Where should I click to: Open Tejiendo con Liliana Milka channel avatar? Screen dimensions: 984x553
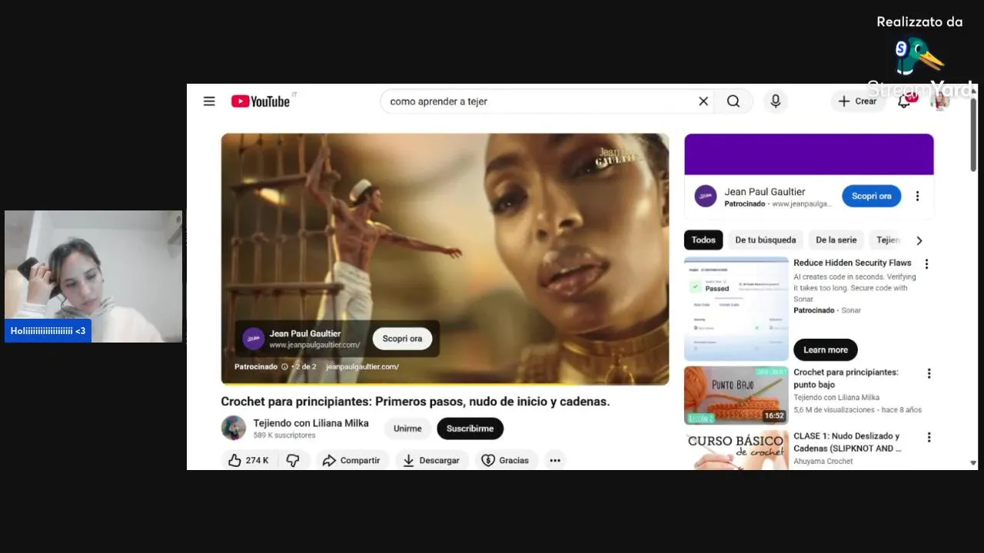pyautogui.click(x=234, y=428)
